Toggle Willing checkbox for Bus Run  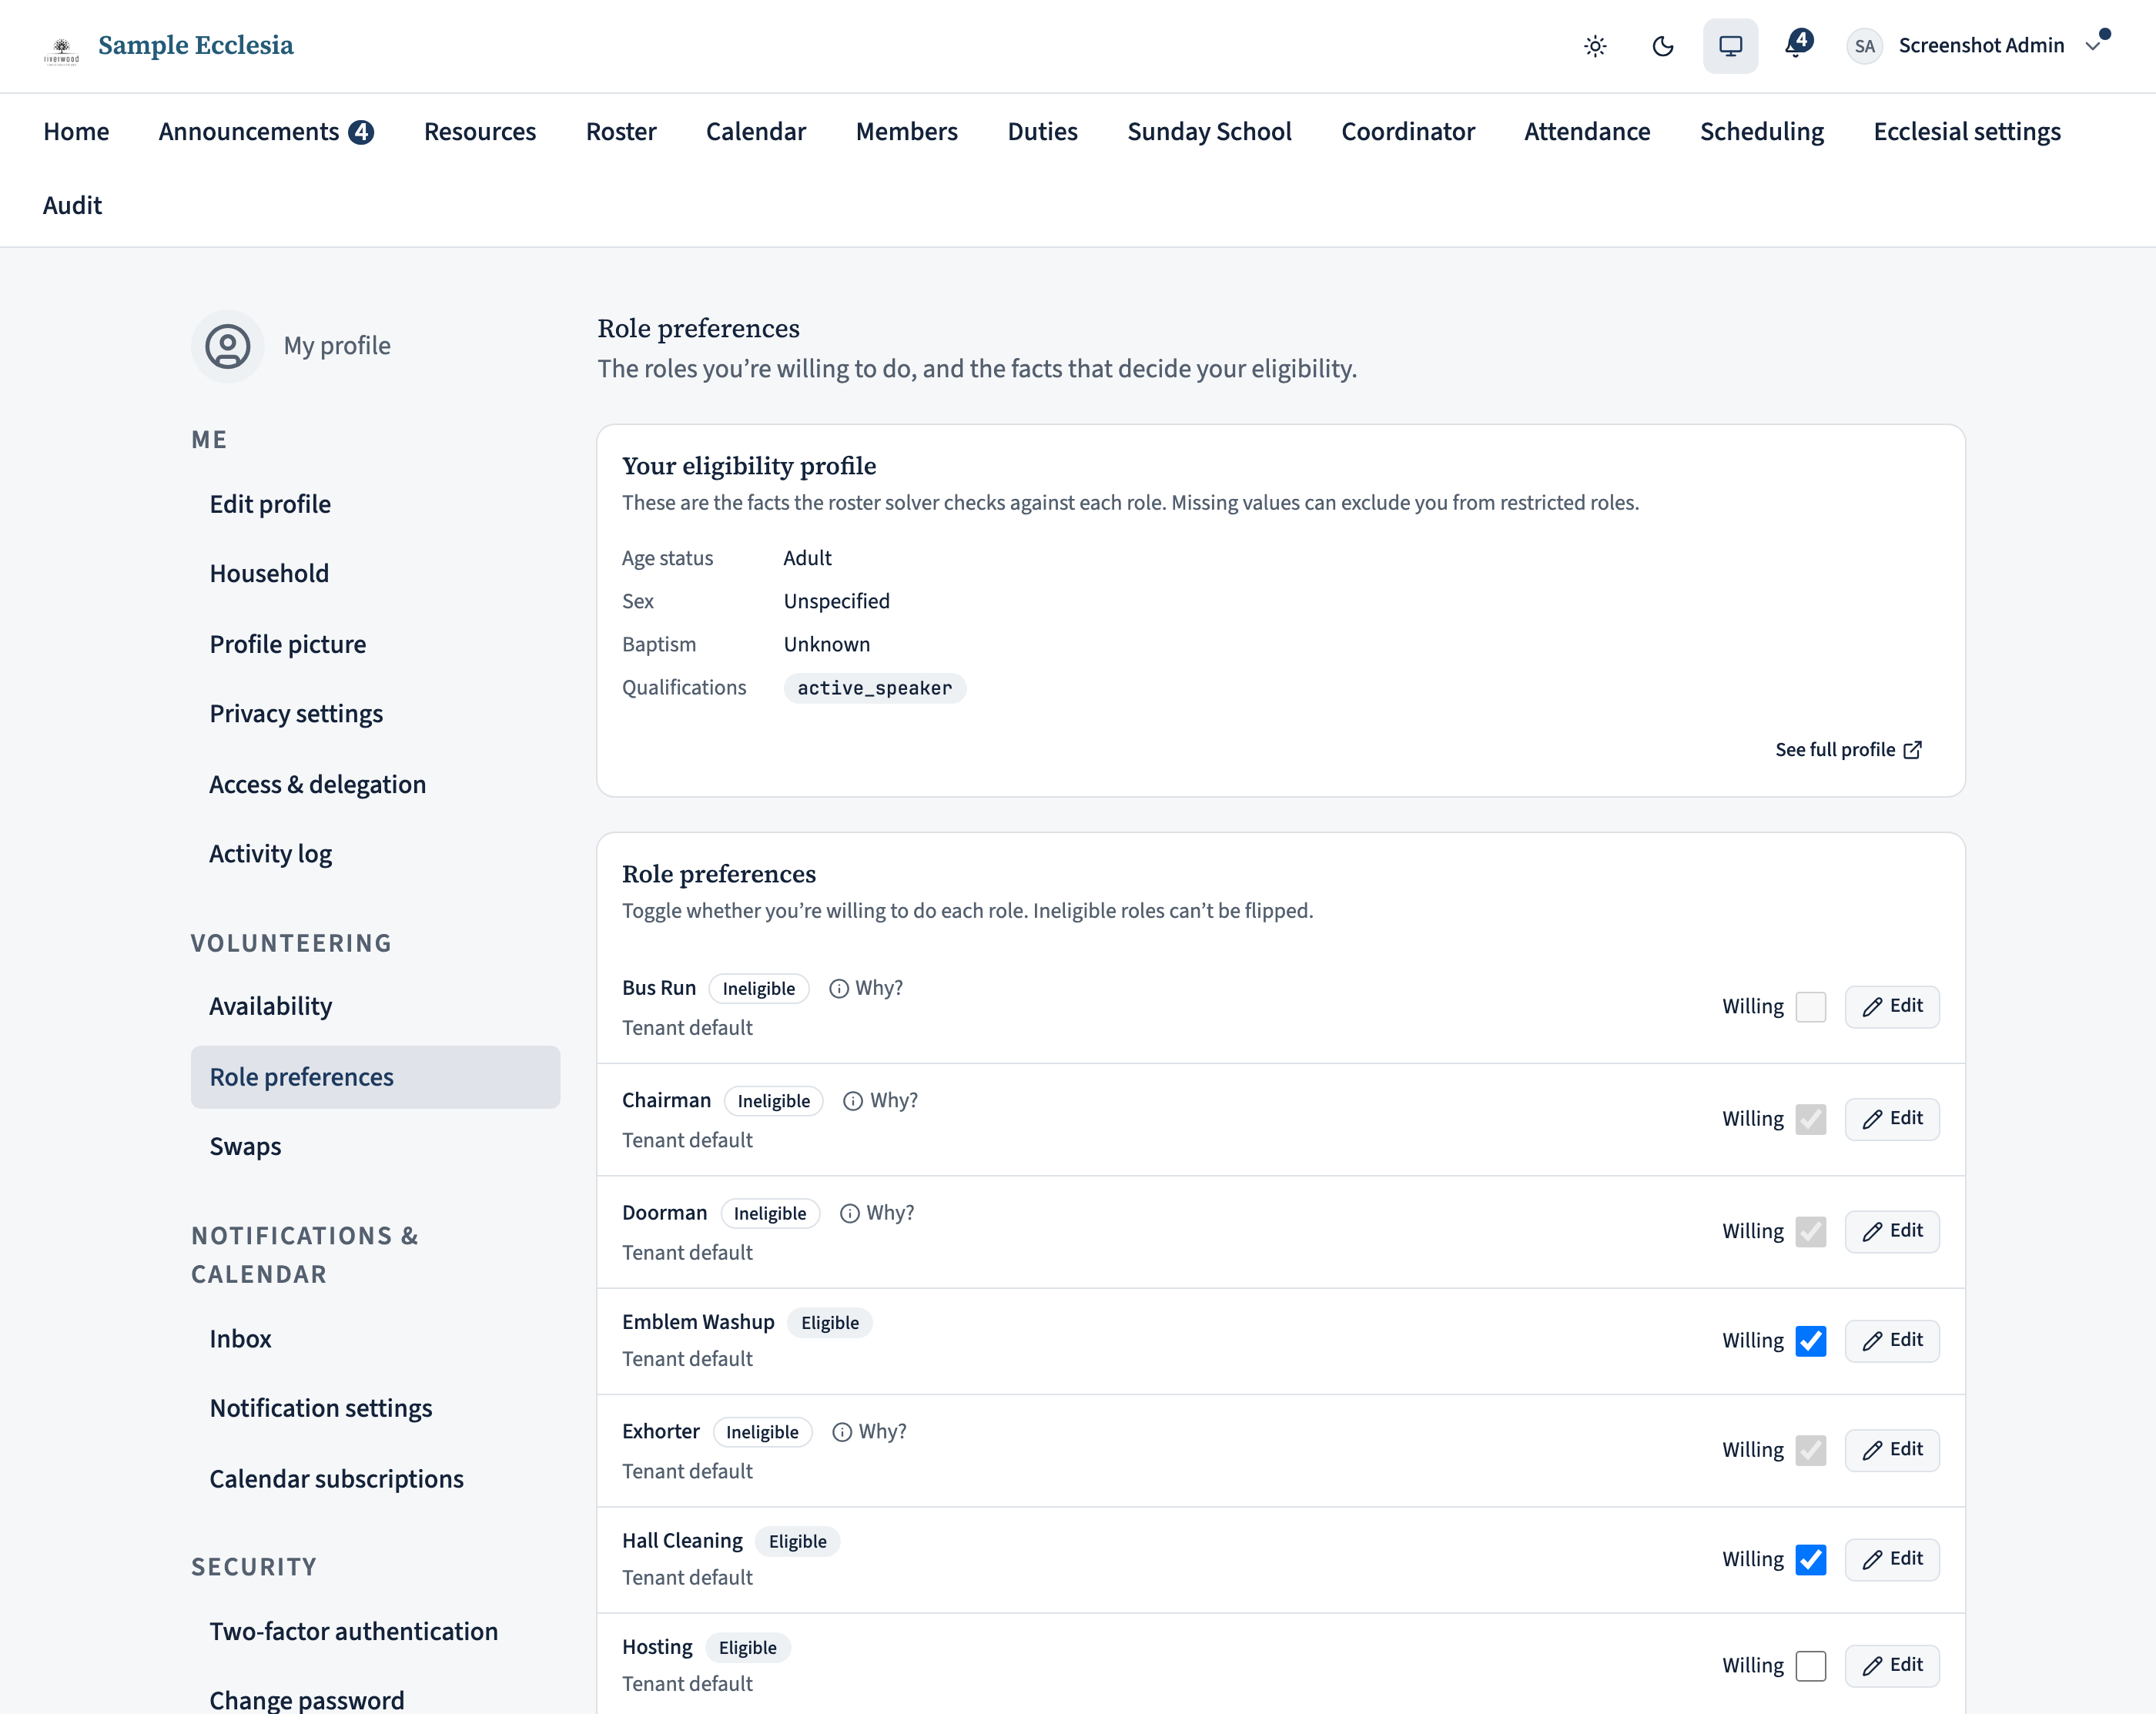point(1810,1006)
